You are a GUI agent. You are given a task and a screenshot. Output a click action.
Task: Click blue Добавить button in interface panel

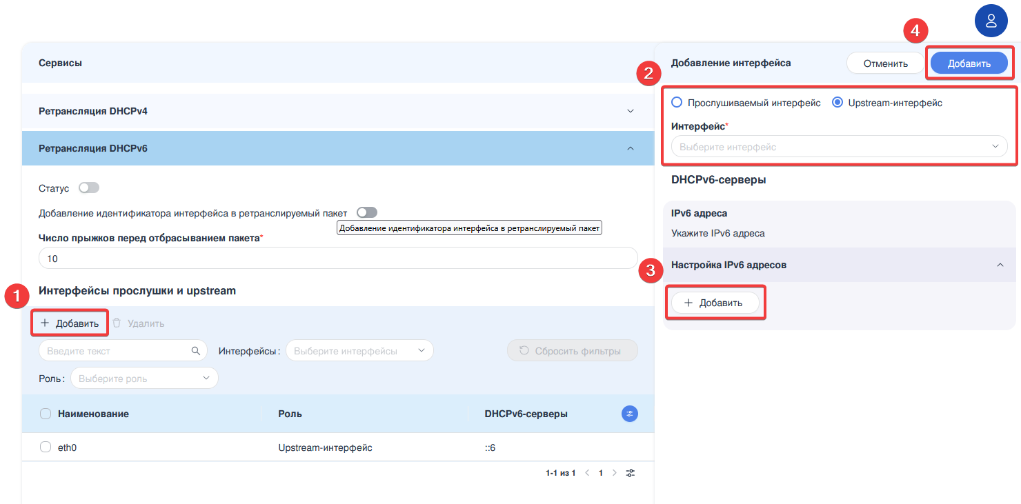coord(969,63)
